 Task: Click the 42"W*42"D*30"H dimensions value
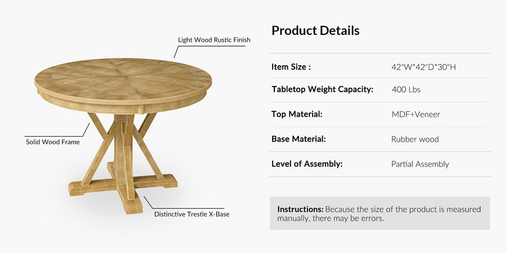[424, 67]
